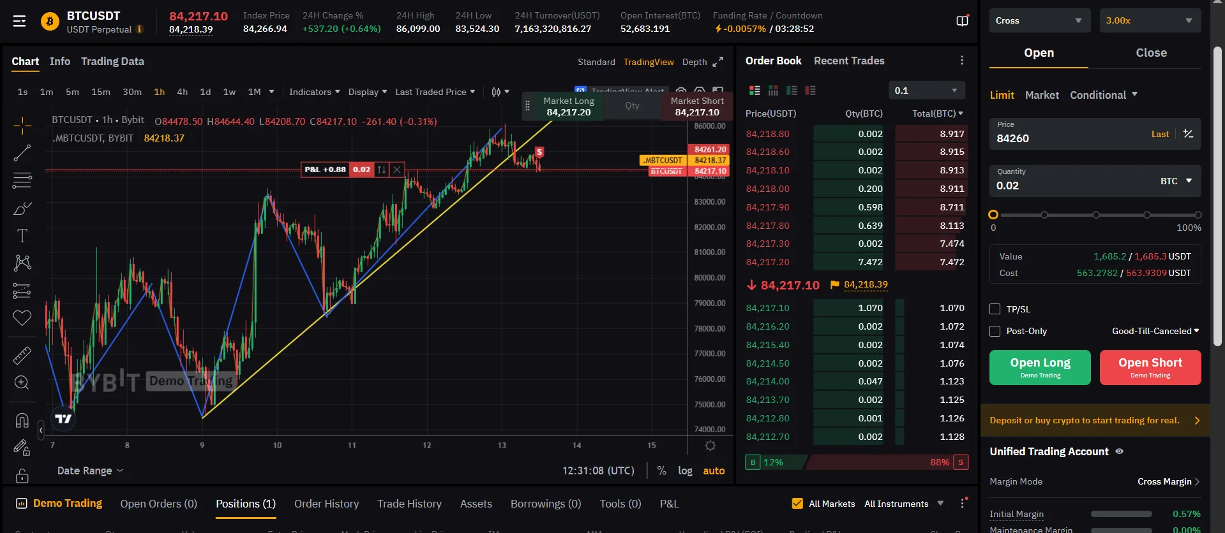1225x533 pixels.
Task: Pick the ruler measure tool
Action: pyautogui.click(x=22, y=355)
